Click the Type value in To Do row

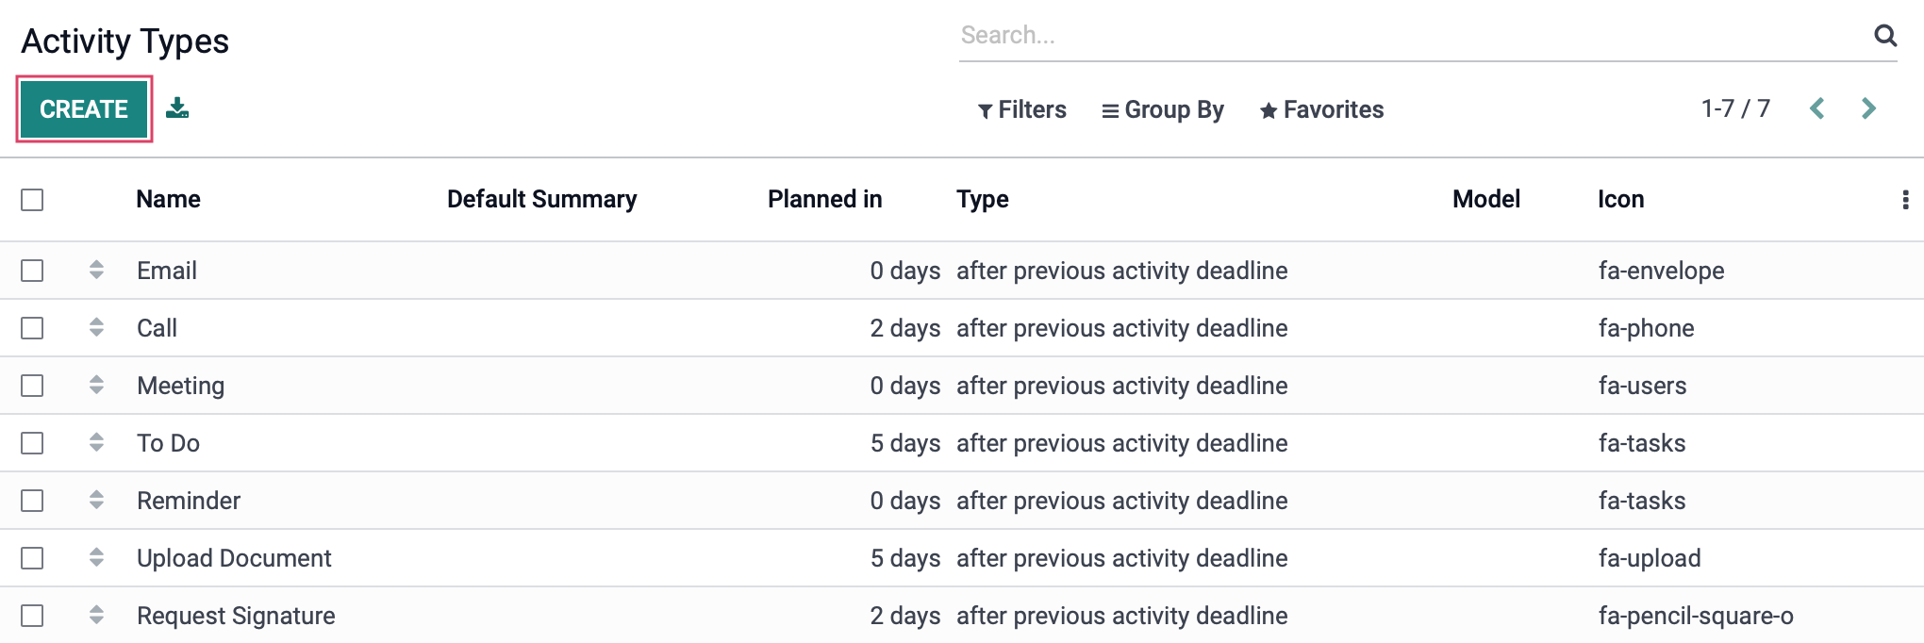tap(1122, 443)
